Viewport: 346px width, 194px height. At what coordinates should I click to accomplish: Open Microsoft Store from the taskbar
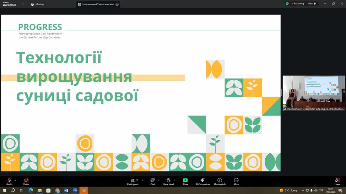coord(48,190)
